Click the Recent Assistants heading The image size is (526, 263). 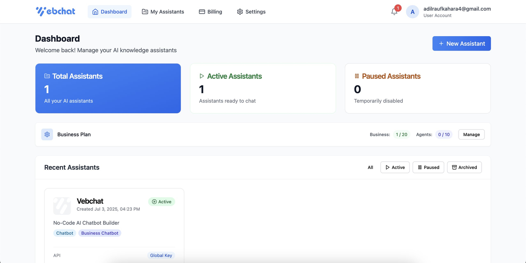click(x=72, y=167)
